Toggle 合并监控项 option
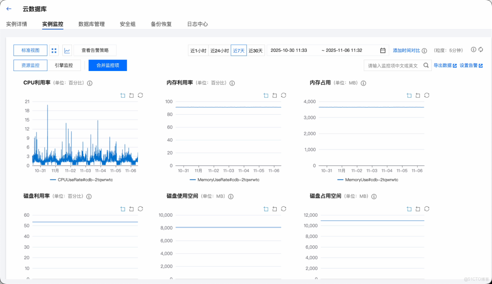Image resolution: width=492 pixels, height=284 pixels. (x=108, y=65)
